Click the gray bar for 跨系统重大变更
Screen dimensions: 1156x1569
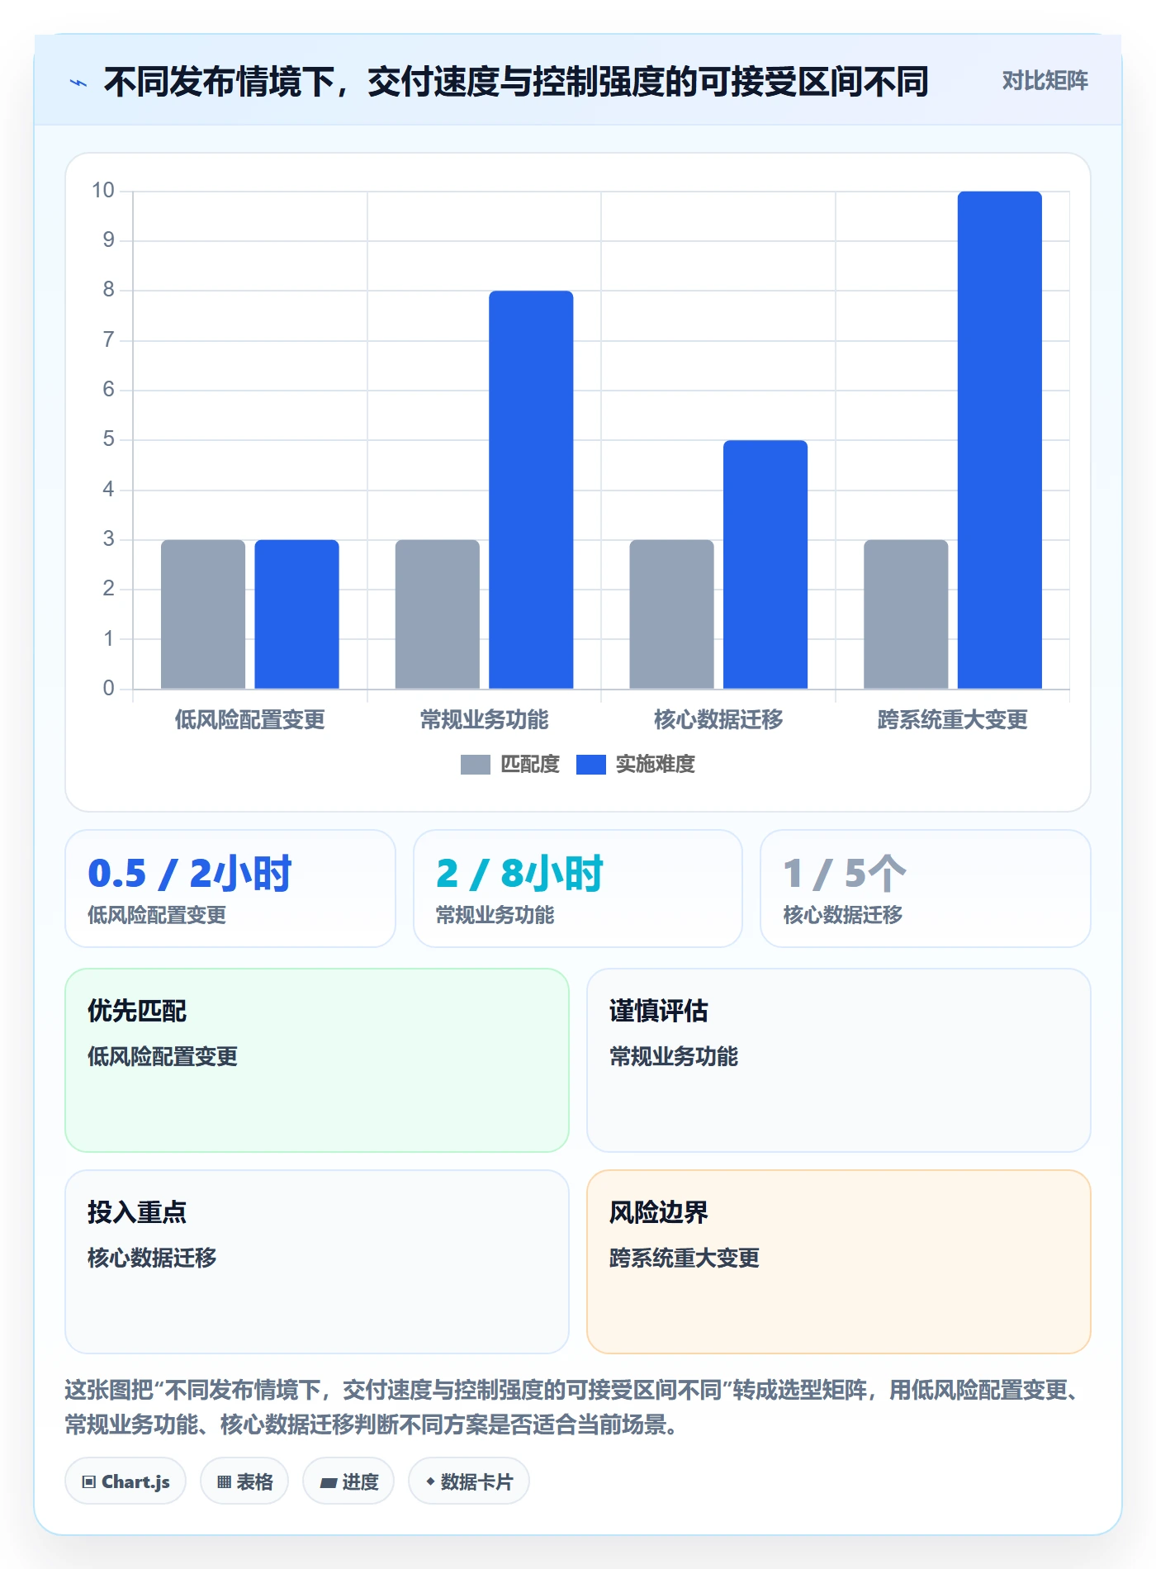click(906, 614)
